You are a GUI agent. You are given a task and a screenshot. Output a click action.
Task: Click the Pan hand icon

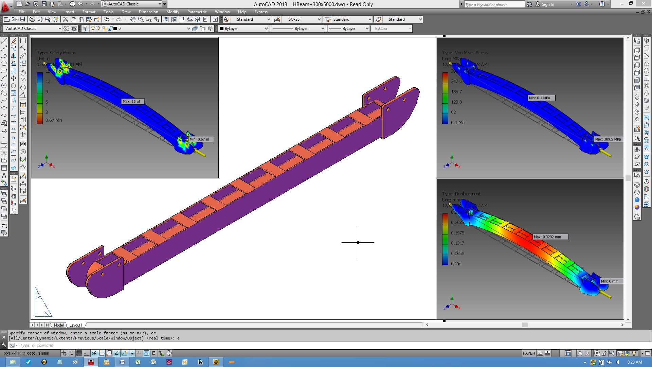pyautogui.click(x=133, y=19)
